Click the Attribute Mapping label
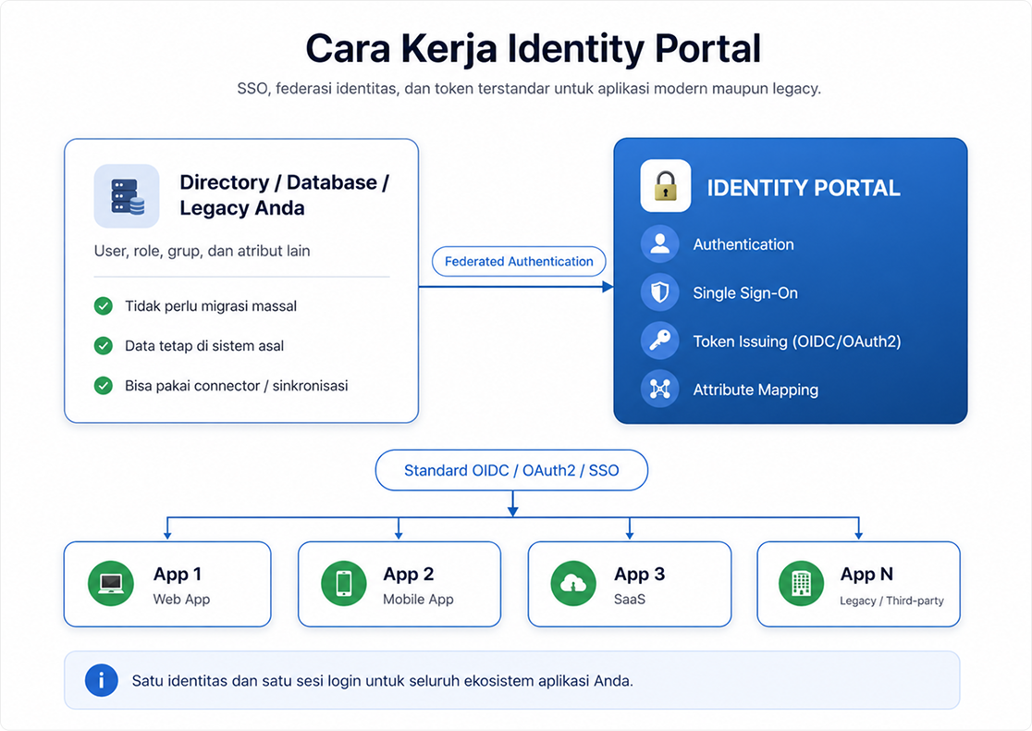 click(756, 390)
